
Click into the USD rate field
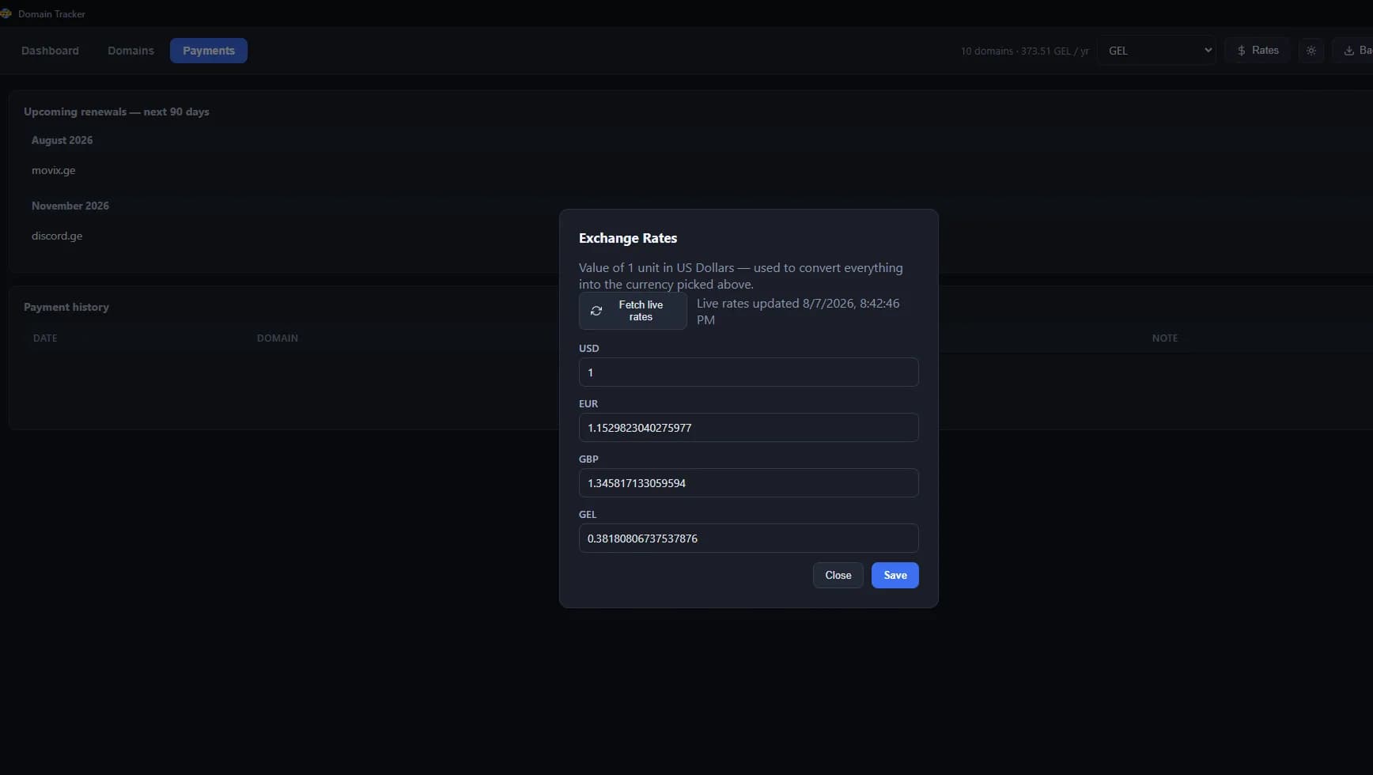[748, 372]
